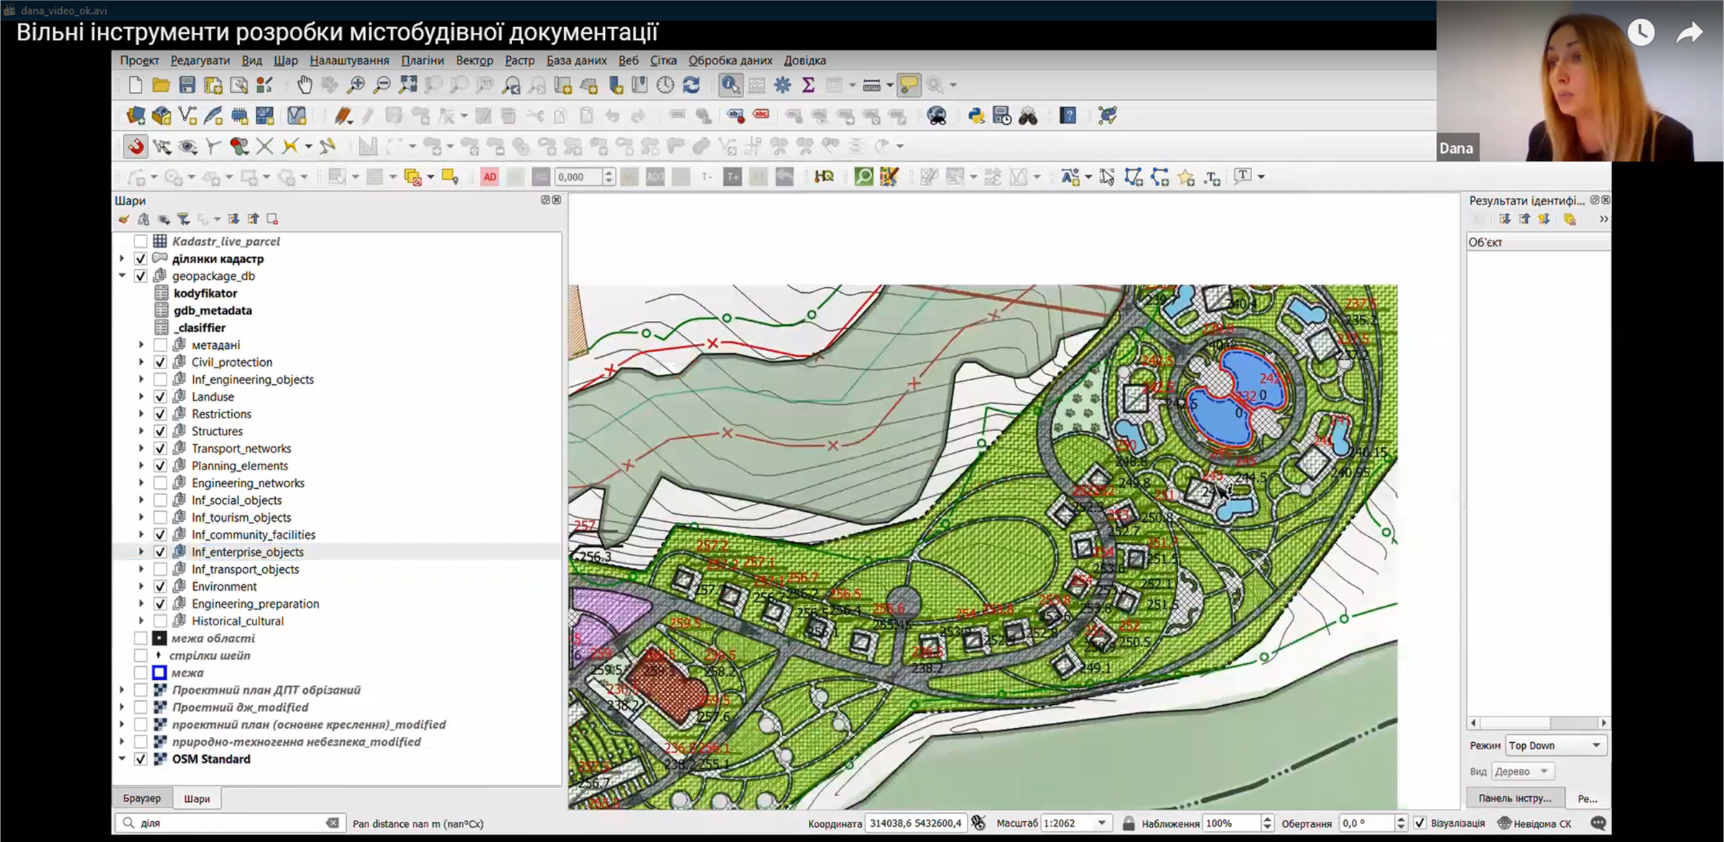Click the blue межа layer symbol swatch

pos(159,673)
